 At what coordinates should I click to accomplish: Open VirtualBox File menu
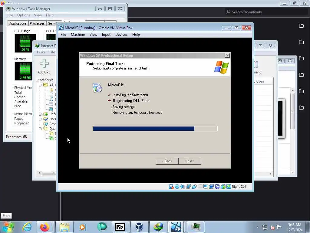pos(63,35)
